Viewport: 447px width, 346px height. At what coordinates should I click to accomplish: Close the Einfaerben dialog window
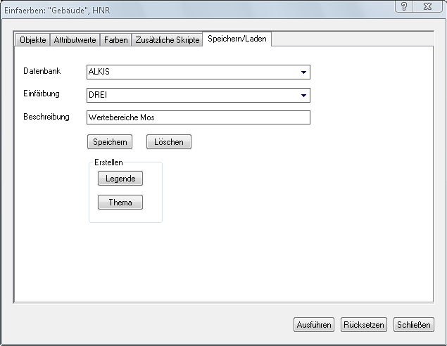pyautogui.click(x=425, y=6)
